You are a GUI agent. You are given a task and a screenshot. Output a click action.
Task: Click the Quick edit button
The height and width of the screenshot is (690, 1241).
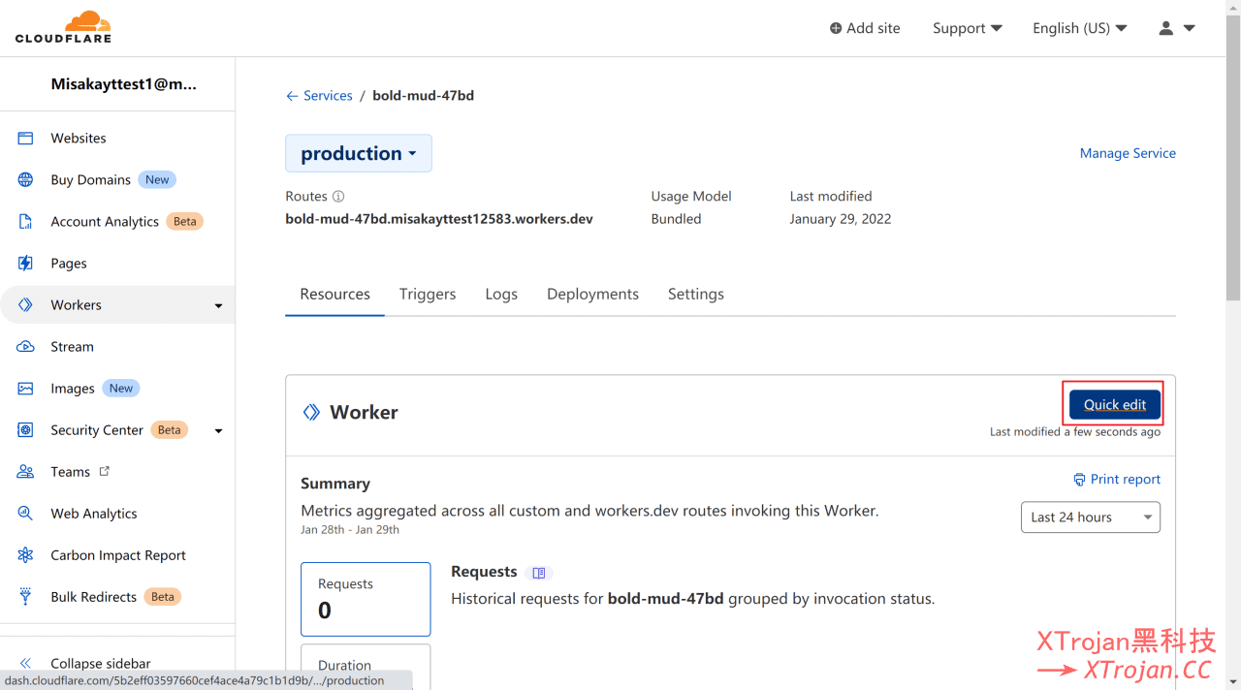pos(1115,405)
